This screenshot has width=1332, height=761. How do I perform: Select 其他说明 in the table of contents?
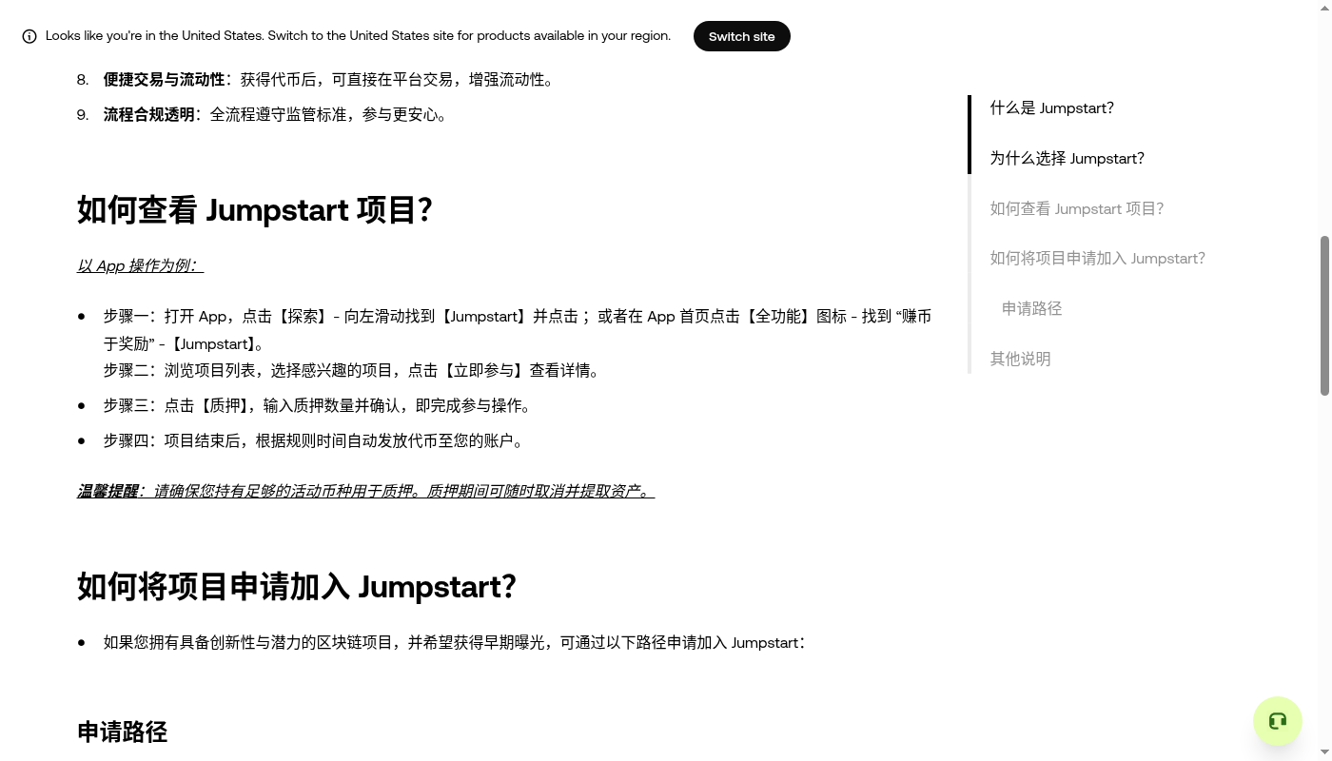point(1020,359)
